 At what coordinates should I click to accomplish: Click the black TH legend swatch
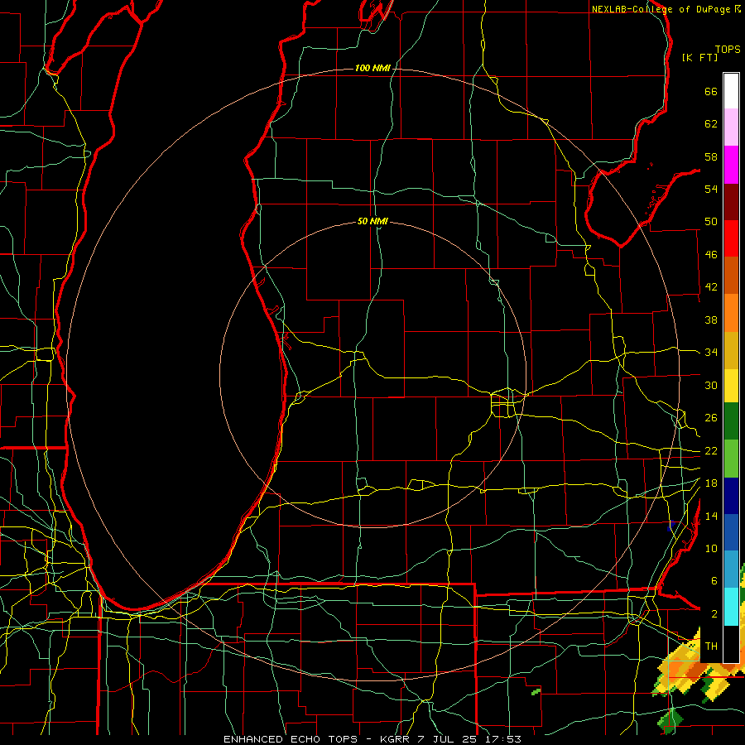click(731, 644)
